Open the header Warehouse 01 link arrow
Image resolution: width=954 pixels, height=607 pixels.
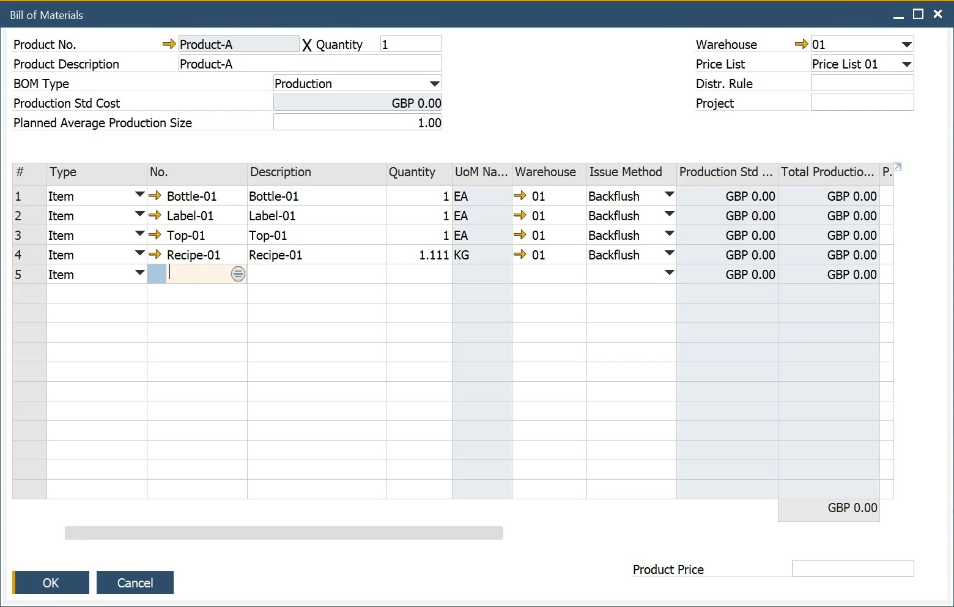point(801,44)
